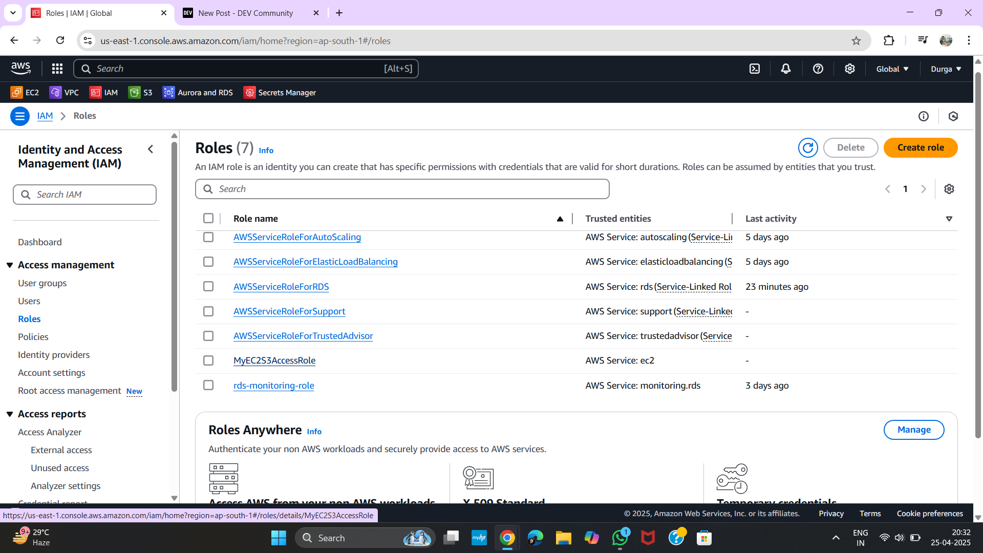Open Chrome three-dot menu
The image size is (983, 553).
pos(969,40)
